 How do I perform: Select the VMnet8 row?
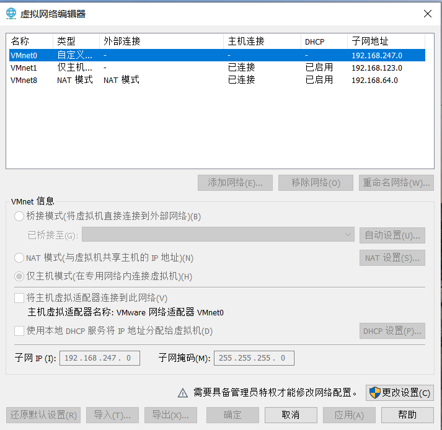click(217, 80)
